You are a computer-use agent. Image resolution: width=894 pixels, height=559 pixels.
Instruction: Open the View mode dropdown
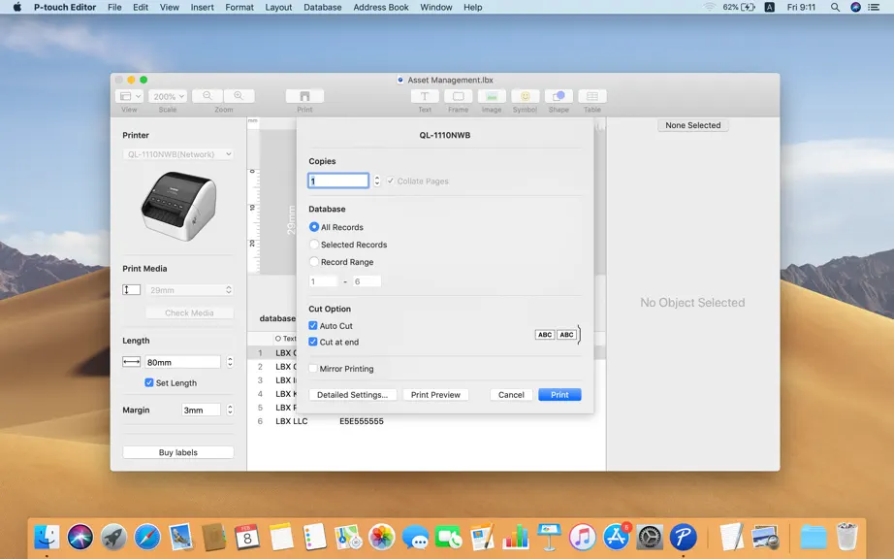point(130,96)
